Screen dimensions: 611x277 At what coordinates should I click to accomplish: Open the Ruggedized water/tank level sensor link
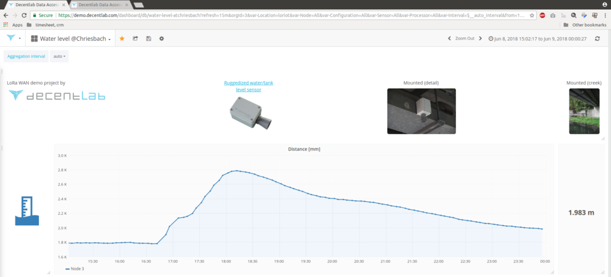(249, 86)
